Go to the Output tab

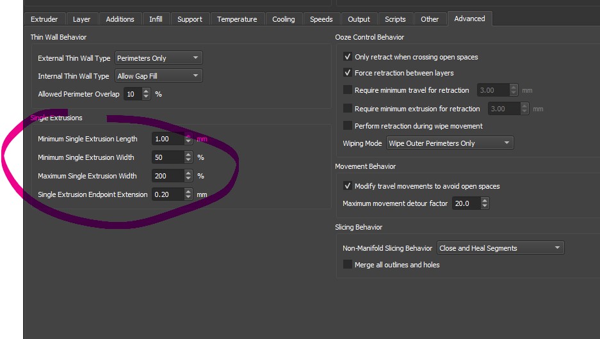click(359, 19)
